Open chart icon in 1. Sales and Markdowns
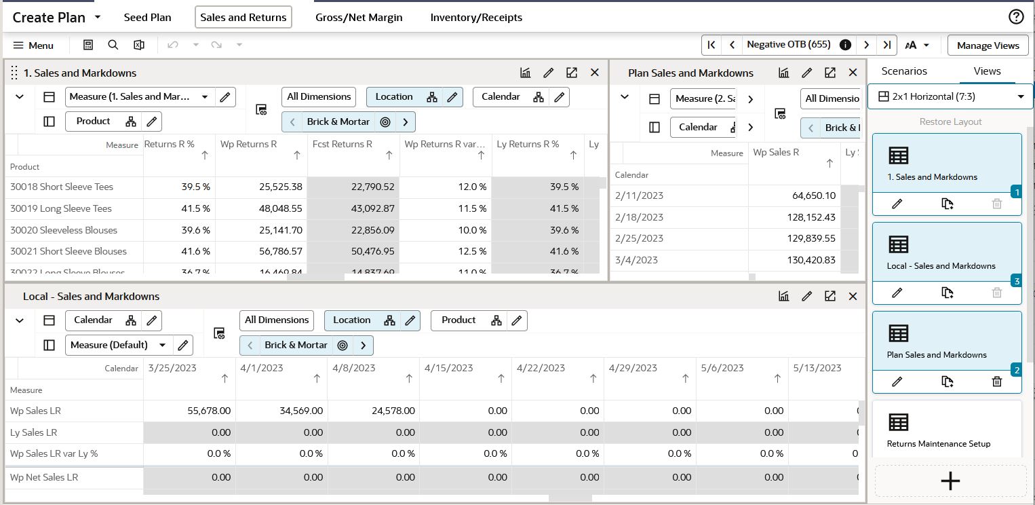The width and height of the screenshot is (1035, 505). [x=526, y=73]
